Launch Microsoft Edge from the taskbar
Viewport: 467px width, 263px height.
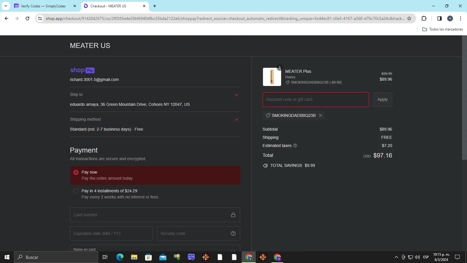coord(120,257)
